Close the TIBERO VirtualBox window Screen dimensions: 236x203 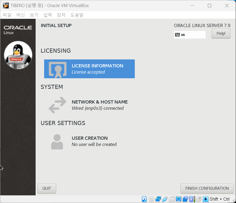[227, 6]
